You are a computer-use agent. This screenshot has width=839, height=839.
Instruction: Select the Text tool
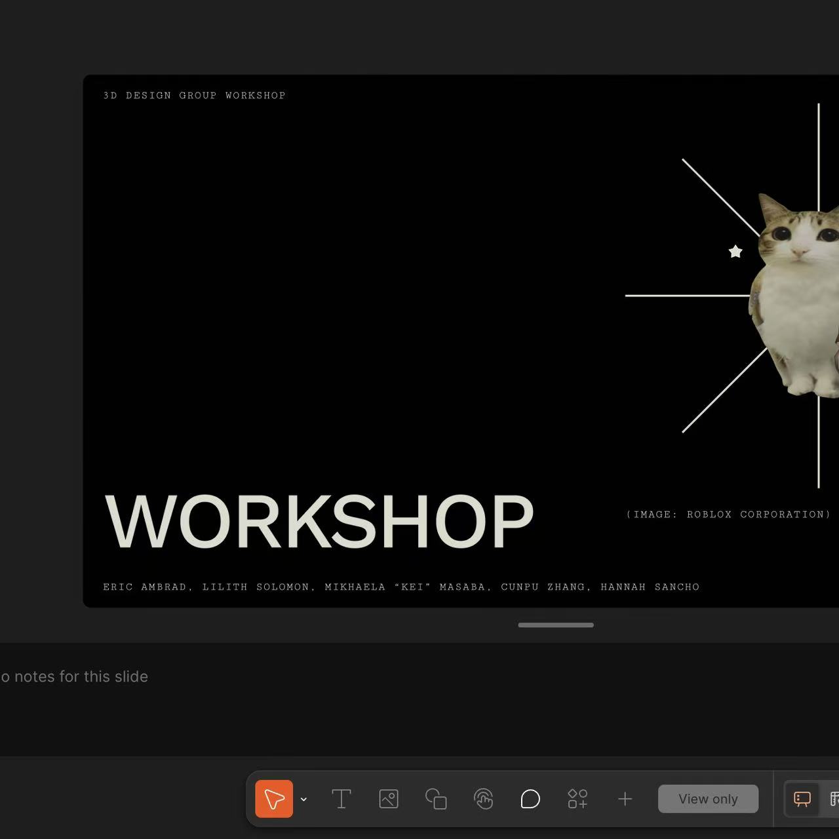341,799
